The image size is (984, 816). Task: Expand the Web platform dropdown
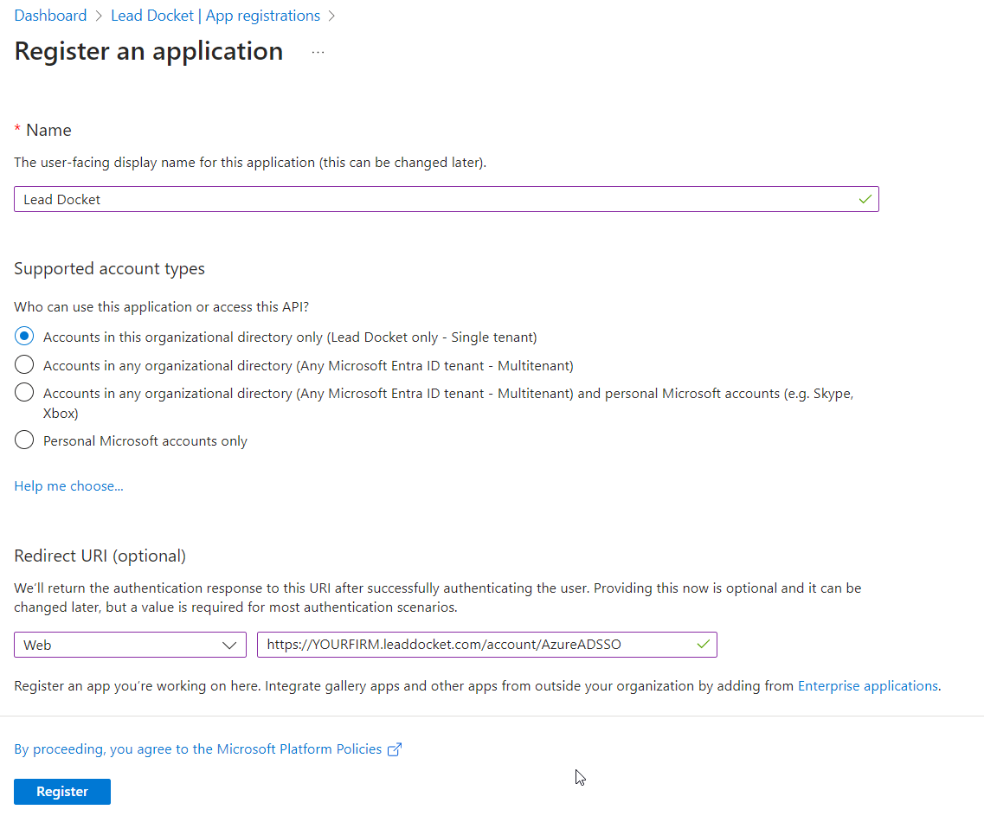[130, 645]
